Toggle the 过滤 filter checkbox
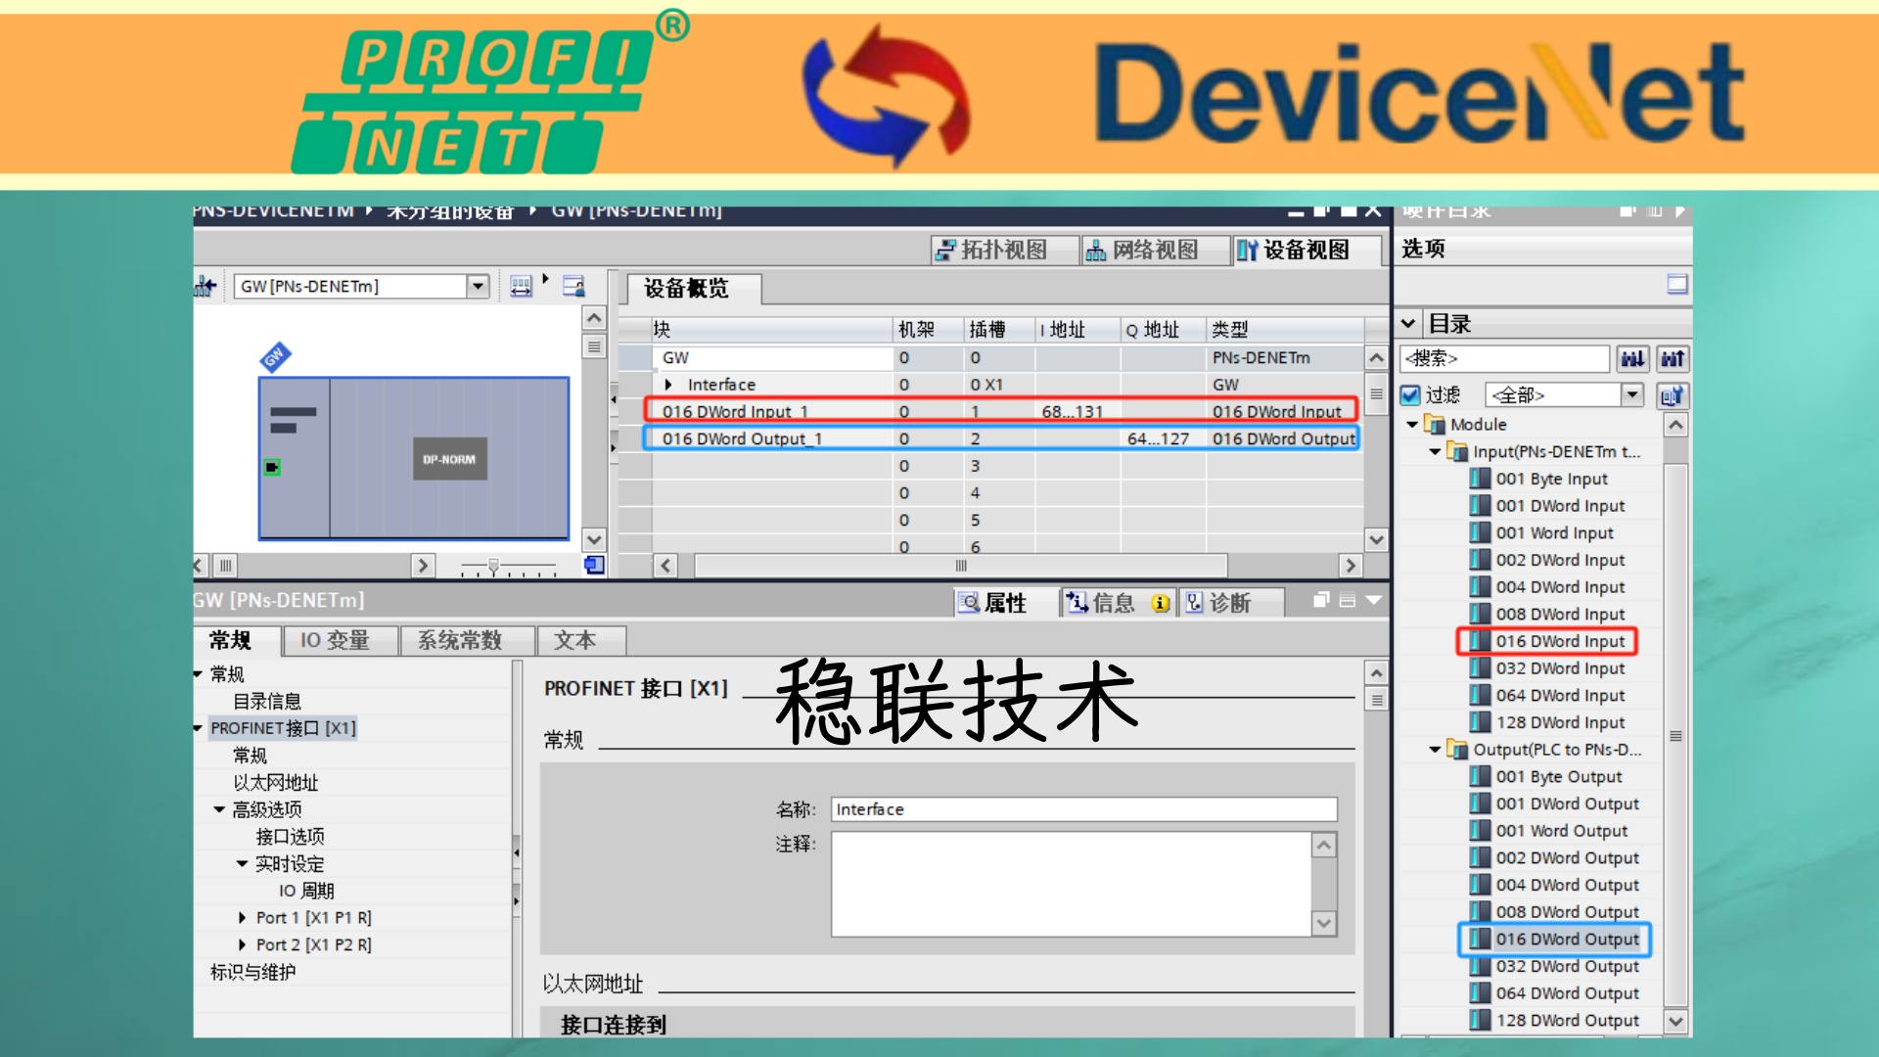1879x1057 pixels. pos(1410,395)
